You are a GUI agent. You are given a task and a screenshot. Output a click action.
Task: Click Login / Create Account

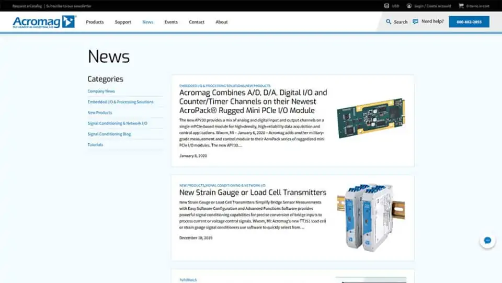click(x=432, y=6)
